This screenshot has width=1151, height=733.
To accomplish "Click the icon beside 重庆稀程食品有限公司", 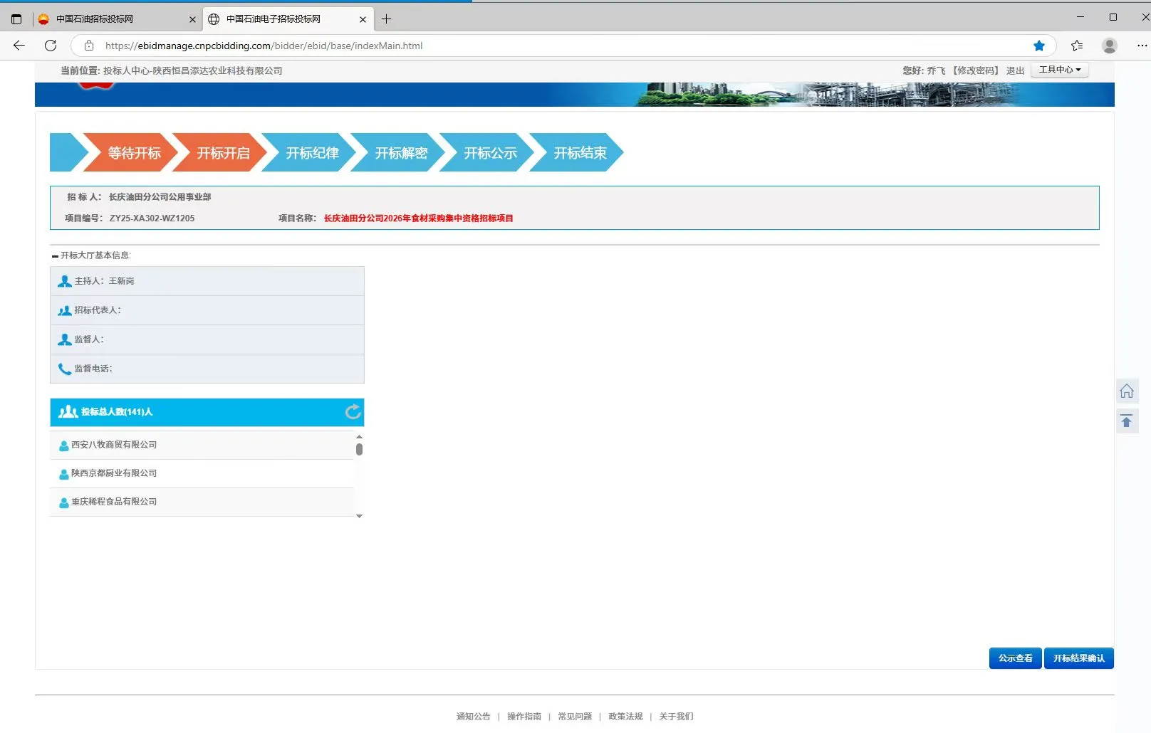I will click(64, 502).
